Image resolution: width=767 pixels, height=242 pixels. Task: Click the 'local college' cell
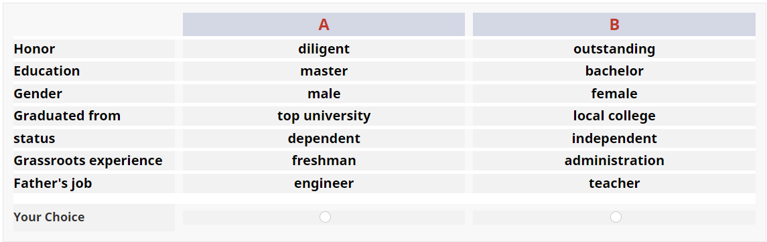(x=614, y=116)
